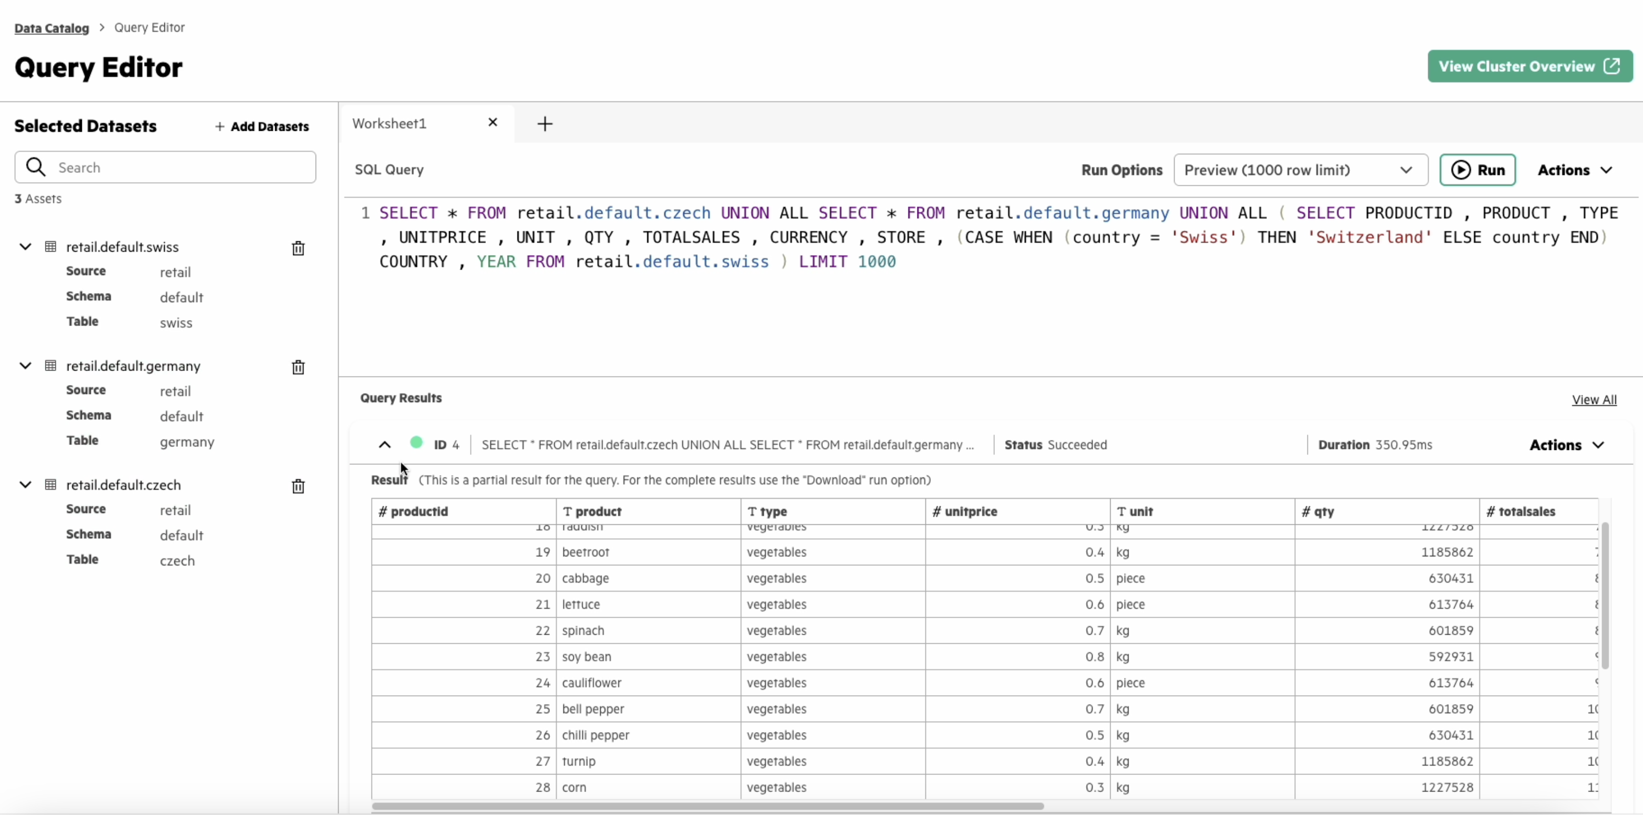
Task: Click the unit column header
Action: tap(1202, 511)
